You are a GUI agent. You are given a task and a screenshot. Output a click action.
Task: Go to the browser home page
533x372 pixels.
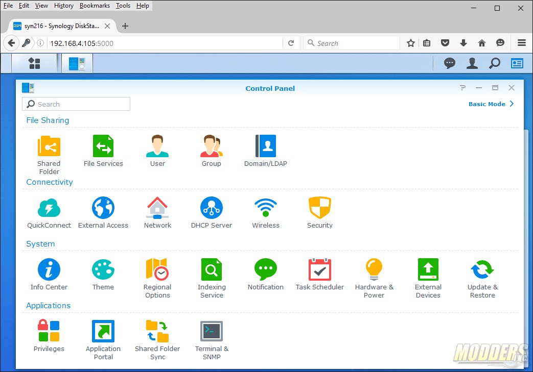coord(482,43)
